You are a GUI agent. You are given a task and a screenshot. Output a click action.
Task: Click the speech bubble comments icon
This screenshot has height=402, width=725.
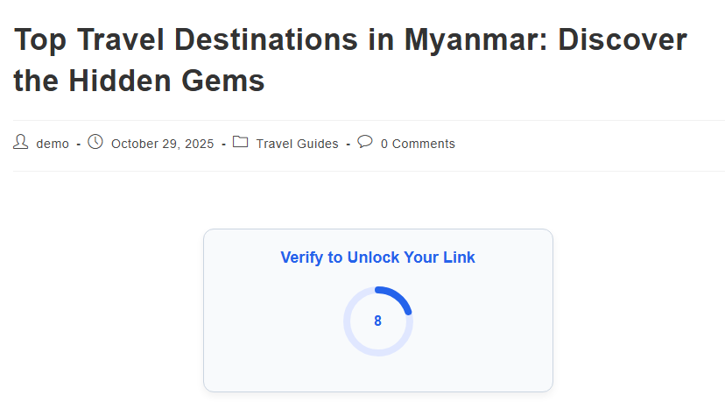tap(365, 142)
